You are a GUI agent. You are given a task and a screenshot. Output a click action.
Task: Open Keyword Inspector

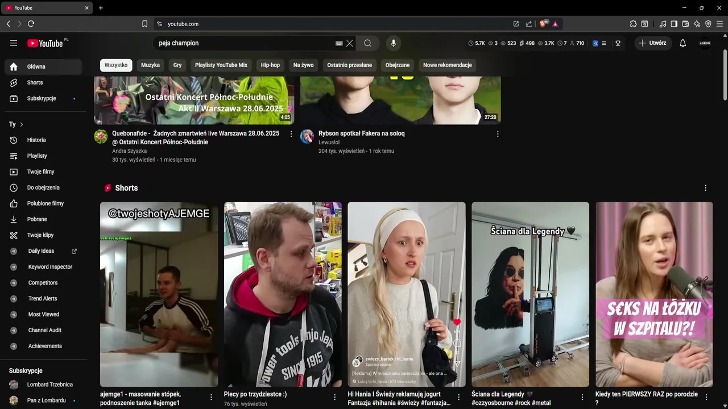[44, 267]
